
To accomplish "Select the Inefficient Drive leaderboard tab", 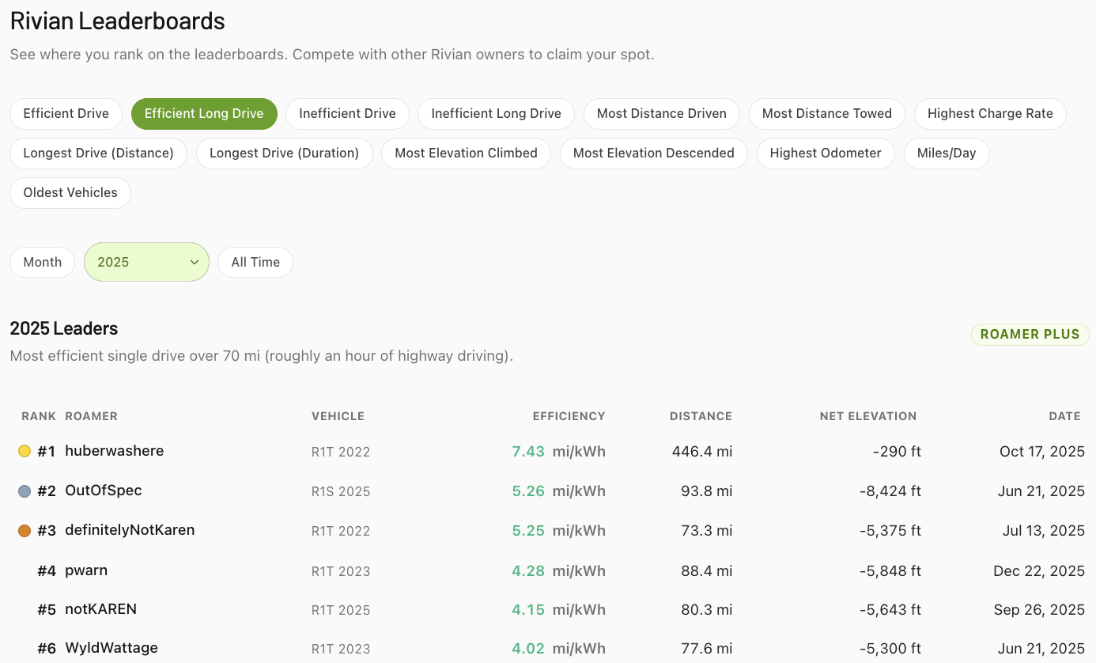I will pos(347,113).
